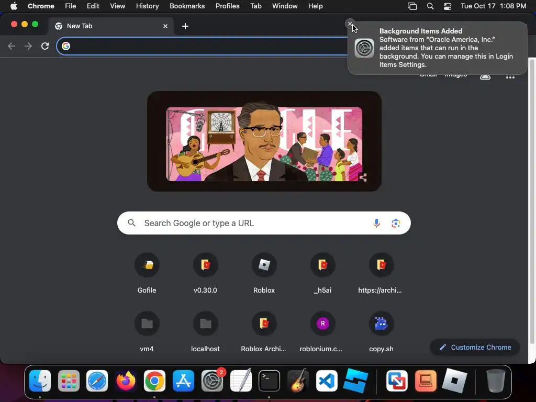Open the Window menu
This screenshot has width=536, height=402.
pos(285,6)
